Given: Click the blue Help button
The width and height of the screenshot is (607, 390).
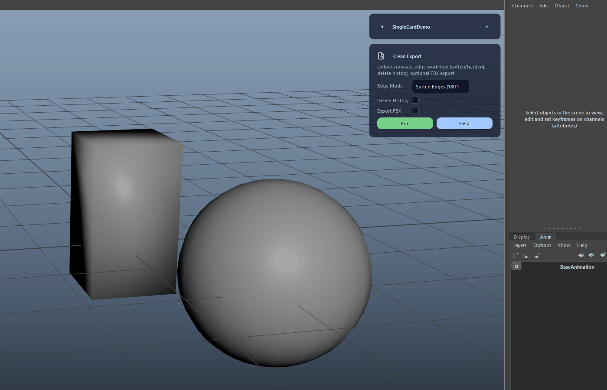Looking at the screenshot, I should click(464, 123).
